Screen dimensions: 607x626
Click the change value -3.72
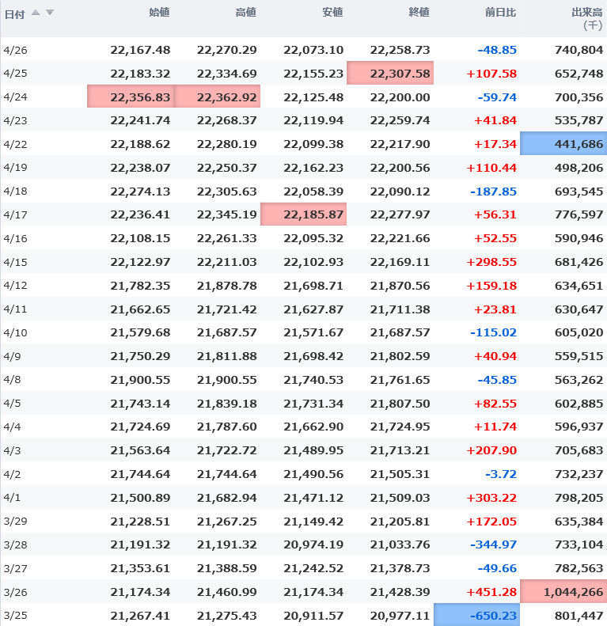(501, 474)
